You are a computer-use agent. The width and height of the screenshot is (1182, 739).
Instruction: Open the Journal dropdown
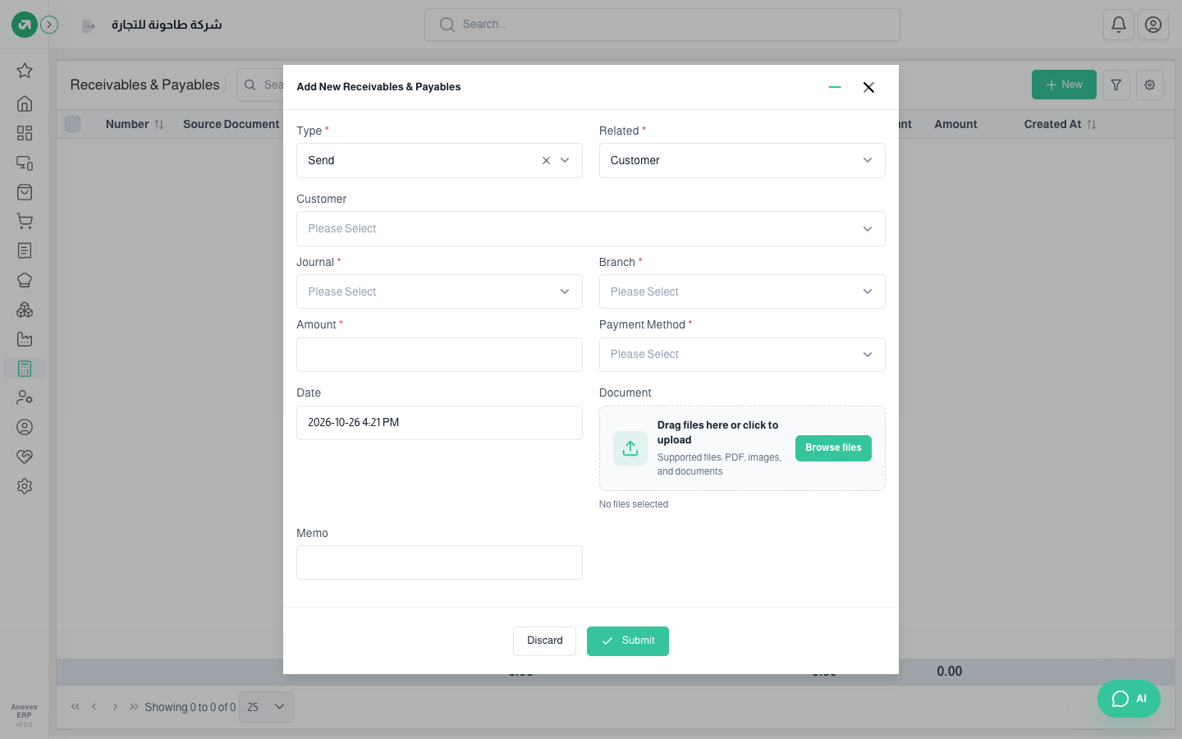click(439, 291)
